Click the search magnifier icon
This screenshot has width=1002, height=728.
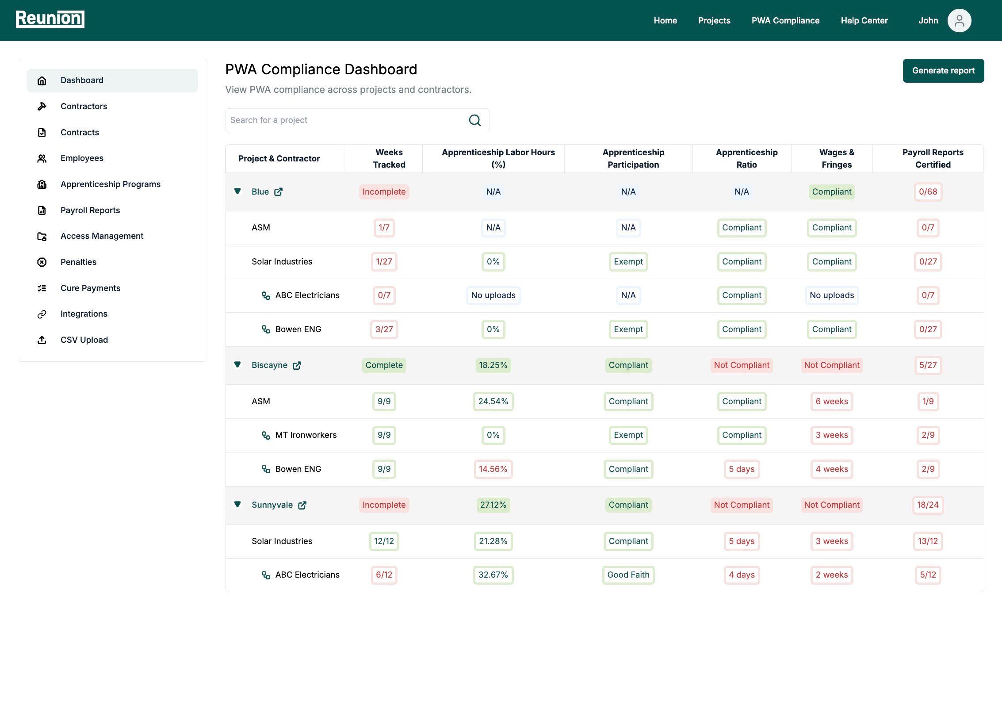click(474, 120)
